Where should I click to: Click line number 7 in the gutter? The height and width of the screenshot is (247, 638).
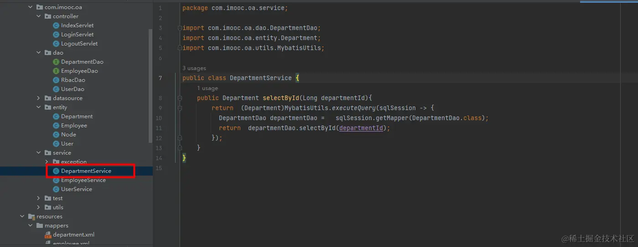160,78
